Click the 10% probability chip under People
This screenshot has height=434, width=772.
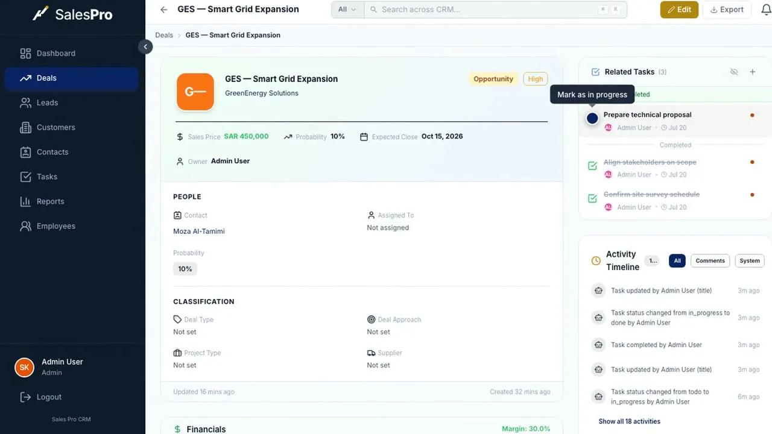[x=185, y=269]
